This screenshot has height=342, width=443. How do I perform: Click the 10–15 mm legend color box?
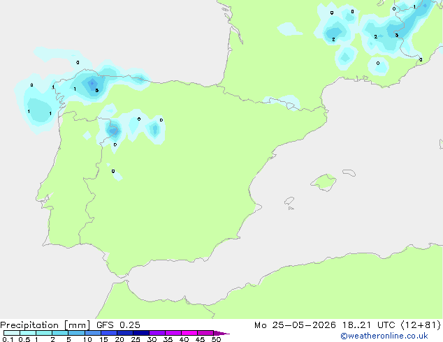coord(92,333)
